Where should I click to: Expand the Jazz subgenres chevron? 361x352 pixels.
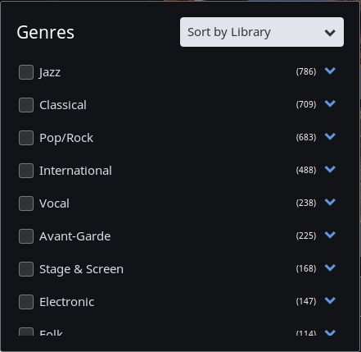coord(330,71)
